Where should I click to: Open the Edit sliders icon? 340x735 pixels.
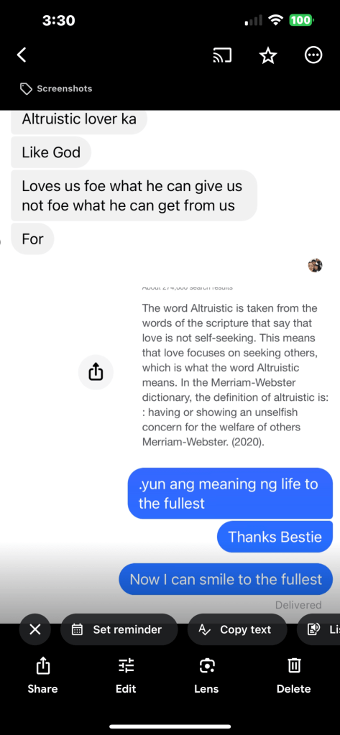point(126,675)
